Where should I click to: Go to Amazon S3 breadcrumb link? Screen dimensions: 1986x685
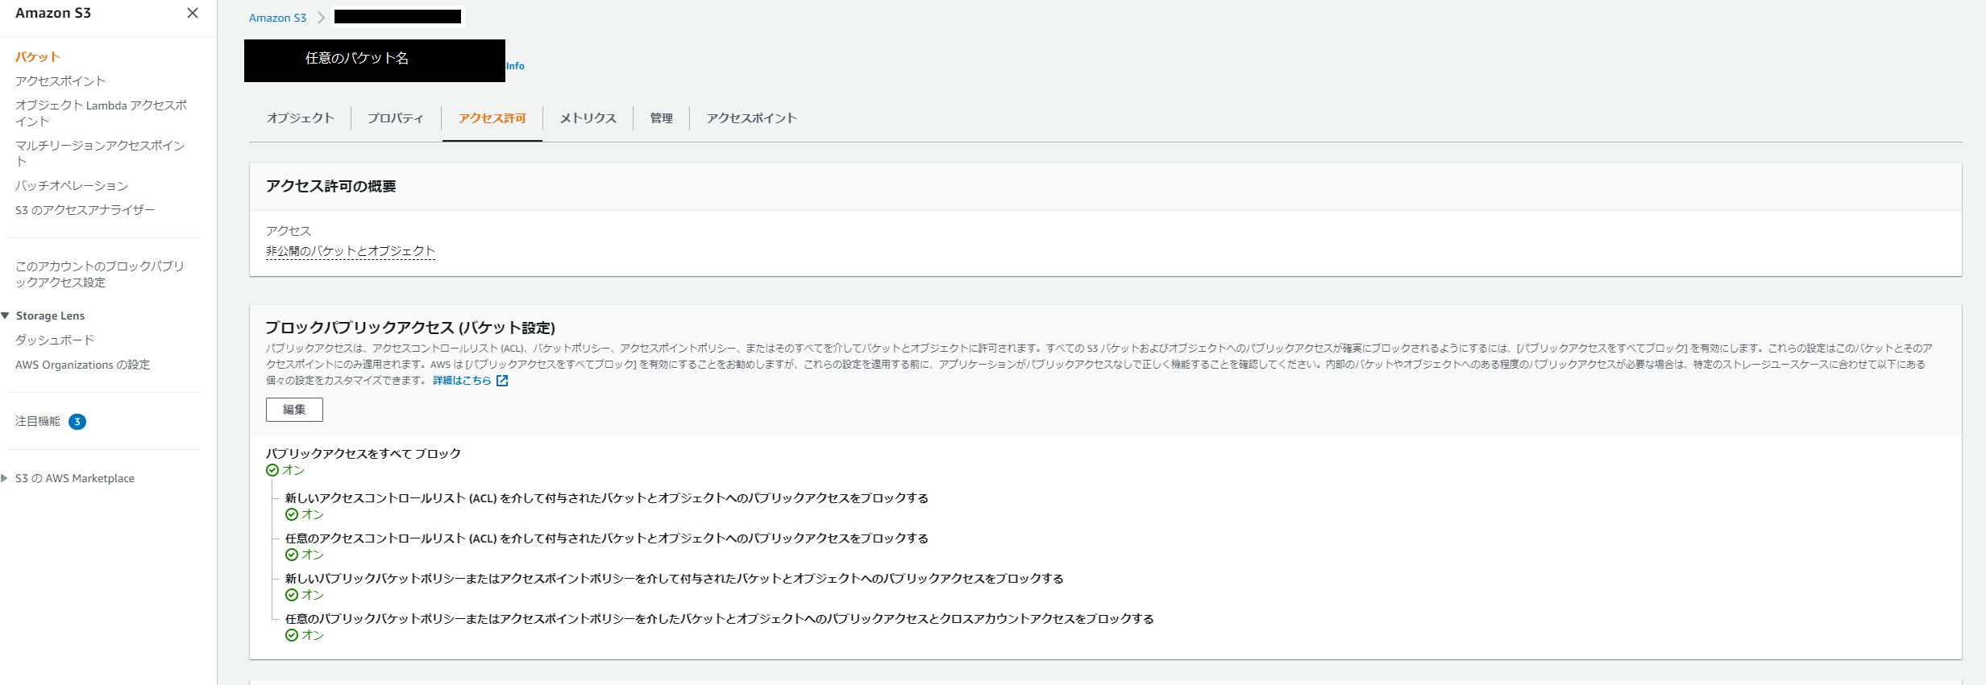(x=278, y=18)
